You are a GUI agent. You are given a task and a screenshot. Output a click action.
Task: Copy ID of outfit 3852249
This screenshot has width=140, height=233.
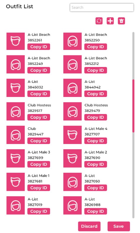click(x=39, y=70)
